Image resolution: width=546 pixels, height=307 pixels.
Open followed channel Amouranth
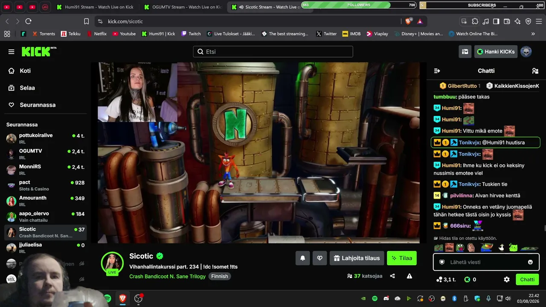click(x=46, y=201)
